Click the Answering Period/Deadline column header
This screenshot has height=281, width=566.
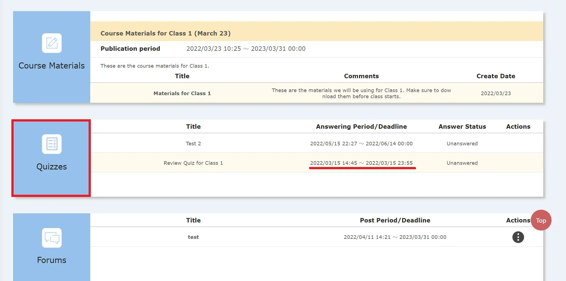coord(361,126)
